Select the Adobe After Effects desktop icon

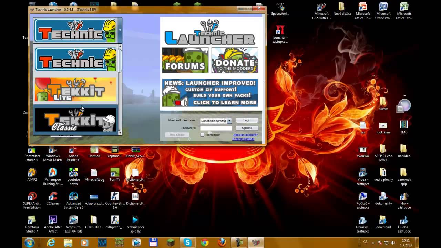53,224
